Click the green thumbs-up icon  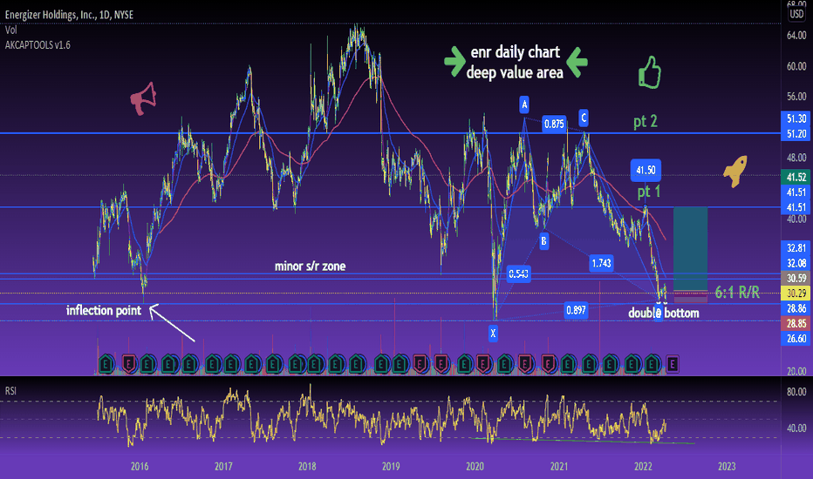pos(650,72)
